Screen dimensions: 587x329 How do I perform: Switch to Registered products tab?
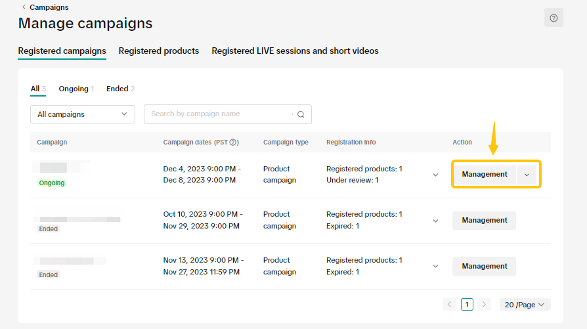[x=159, y=51]
